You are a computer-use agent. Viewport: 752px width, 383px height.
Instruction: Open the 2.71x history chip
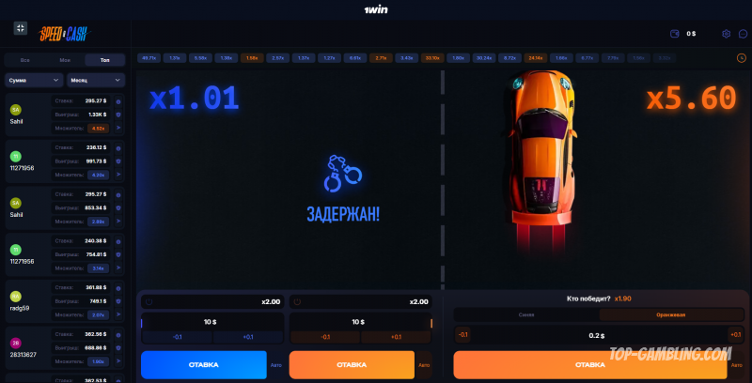pos(381,58)
